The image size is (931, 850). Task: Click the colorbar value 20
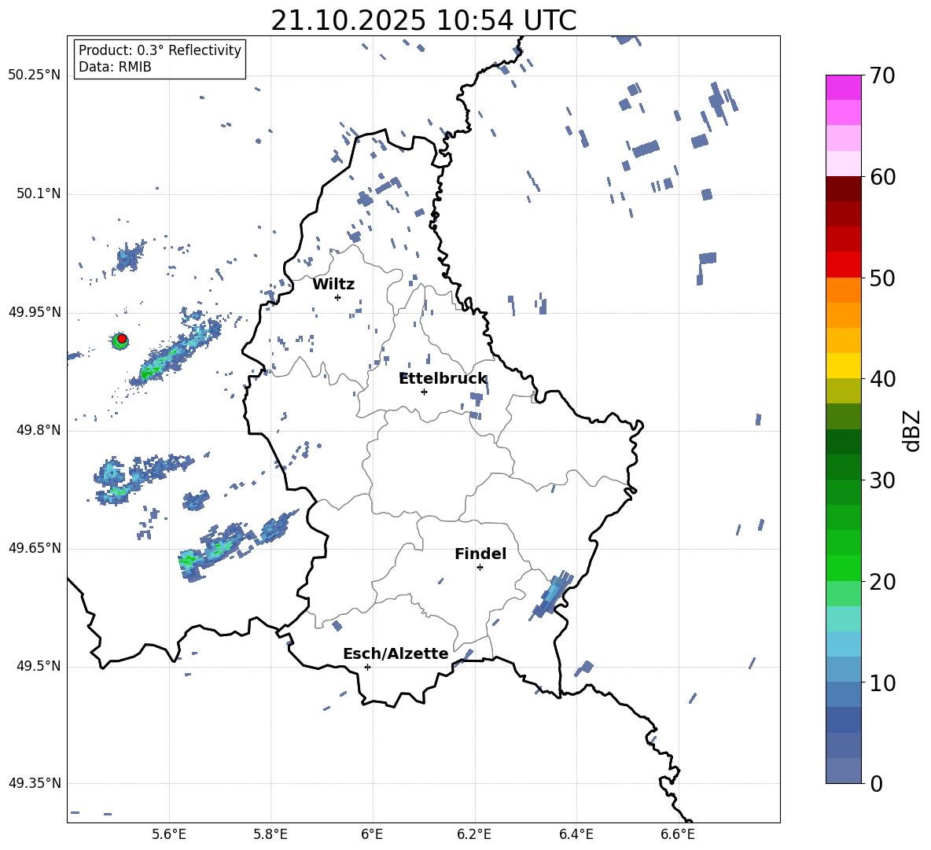click(x=882, y=581)
